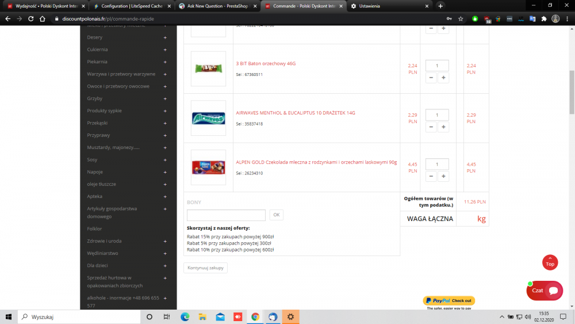575x324 pixels.
Task: Reload the current page
Action: pyautogui.click(x=31, y=19)
